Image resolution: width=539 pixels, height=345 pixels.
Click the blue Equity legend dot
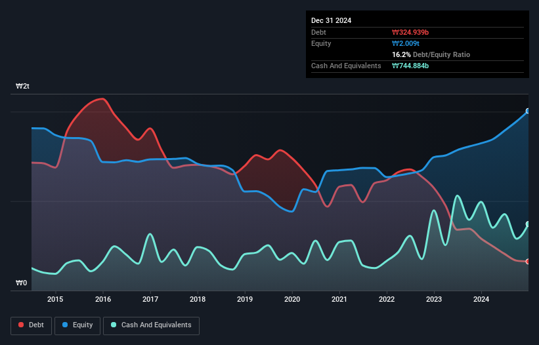pyautogui.click(x=65, y=325)
